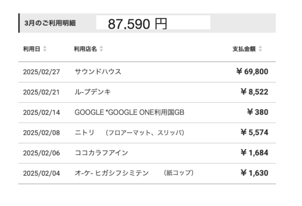This screenshot has width=302, height=206.
Task: Select the ココカラファイン transaction
Action: point(101,153)
